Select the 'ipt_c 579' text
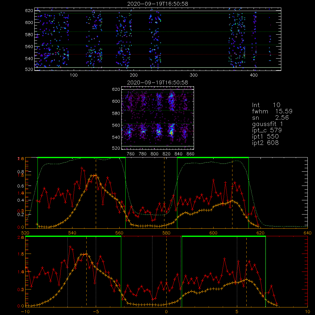This screenshot has height=315, width=315. [267, 130]
